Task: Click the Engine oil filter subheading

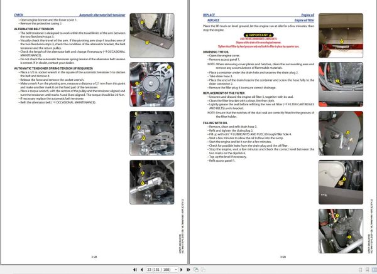Action: (304, 20)
